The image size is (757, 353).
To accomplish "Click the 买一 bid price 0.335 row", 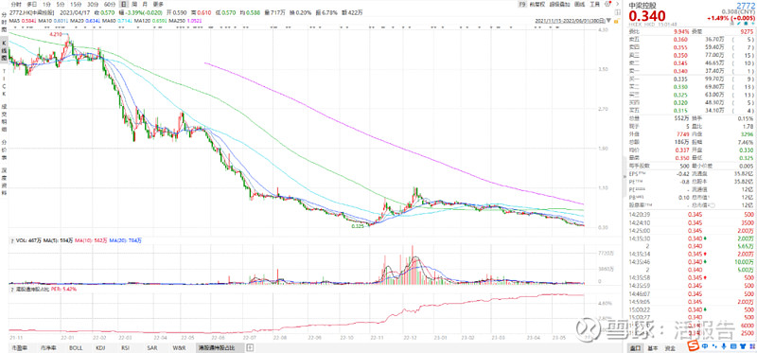I will click(x=692, y=79).
